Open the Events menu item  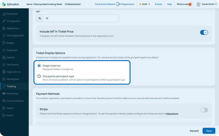pyautogui.click(x=158, y=4)
